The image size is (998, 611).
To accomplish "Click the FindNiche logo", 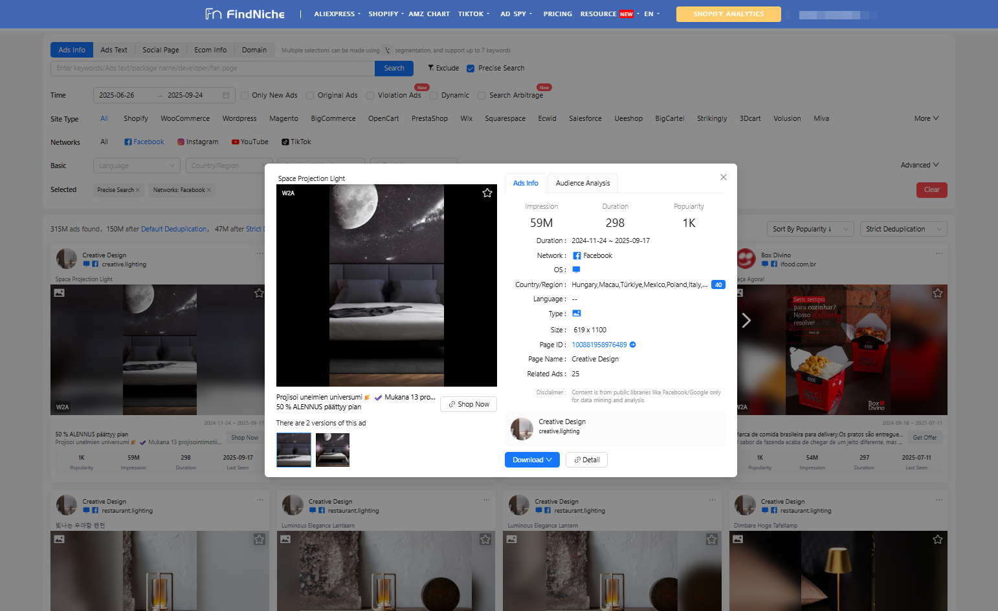I will (x=244, y=14).
